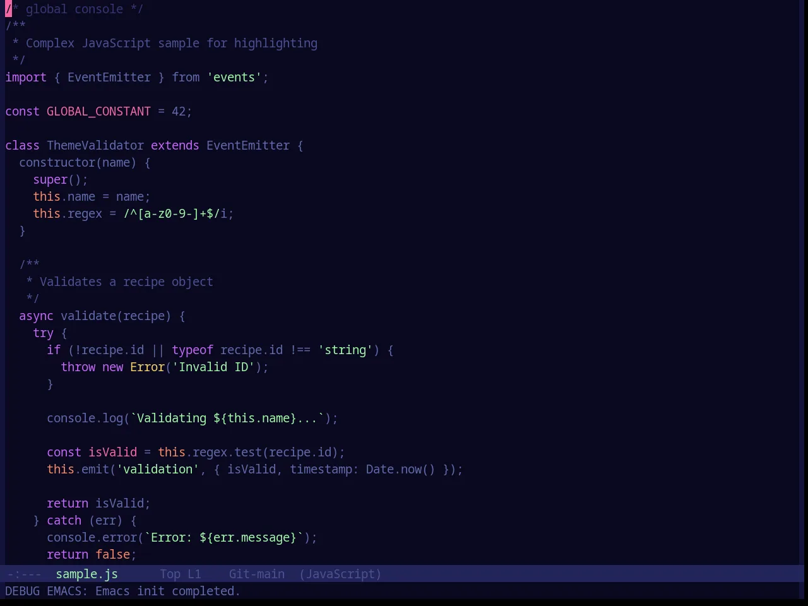Screen dimensions: 808x606
Task: Click 'err.message' in template string
Action: [x=251, y=537]
